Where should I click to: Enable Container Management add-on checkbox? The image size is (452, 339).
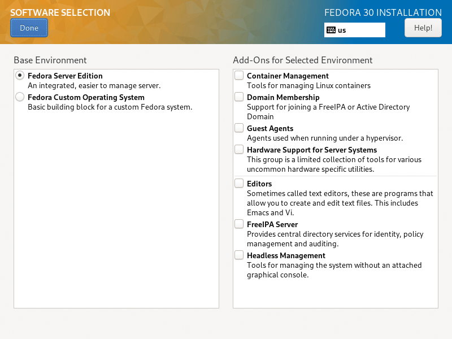[x=239, y=75]
